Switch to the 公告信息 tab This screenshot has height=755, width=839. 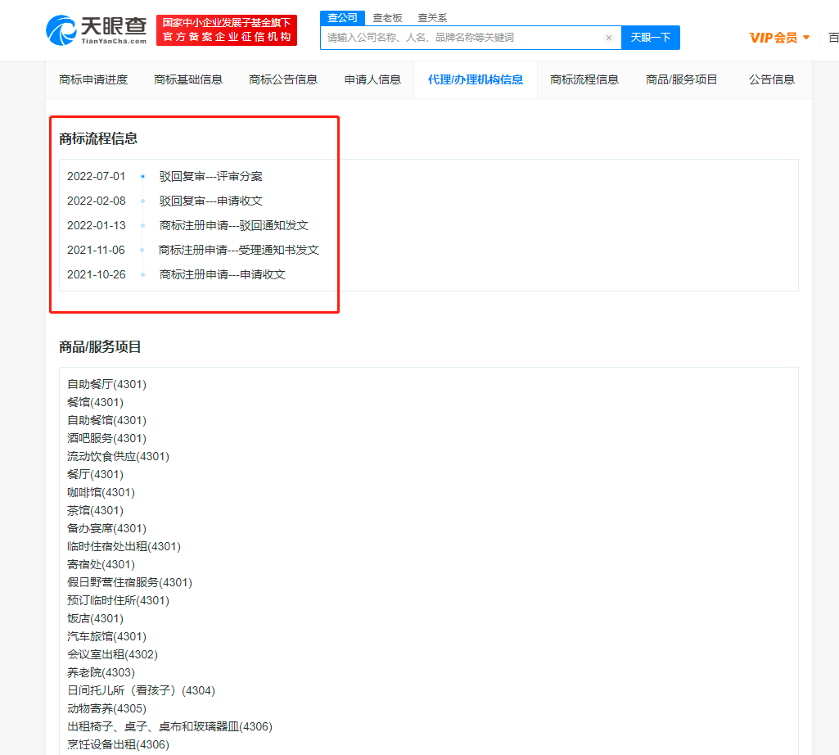(x=772, y=79)
